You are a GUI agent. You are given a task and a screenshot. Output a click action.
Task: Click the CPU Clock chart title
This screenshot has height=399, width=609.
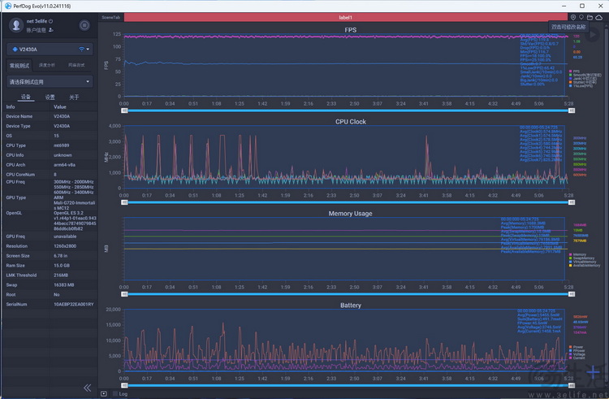click(x=350, y=122)
